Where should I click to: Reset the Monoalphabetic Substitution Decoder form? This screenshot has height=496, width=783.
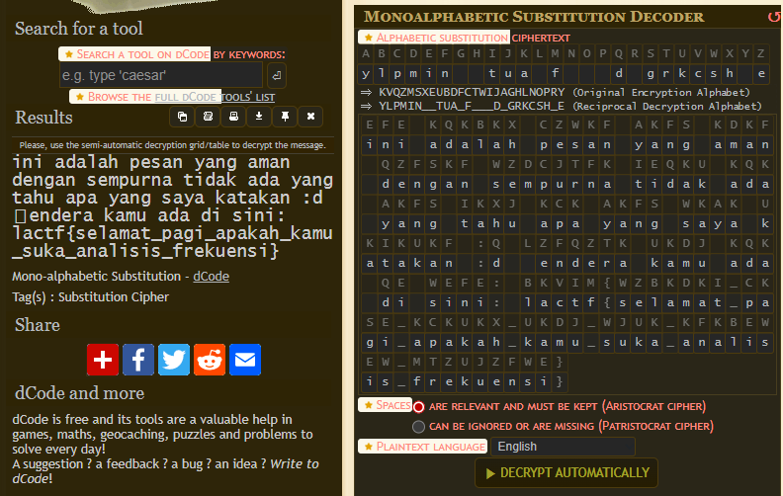point(774,18)
